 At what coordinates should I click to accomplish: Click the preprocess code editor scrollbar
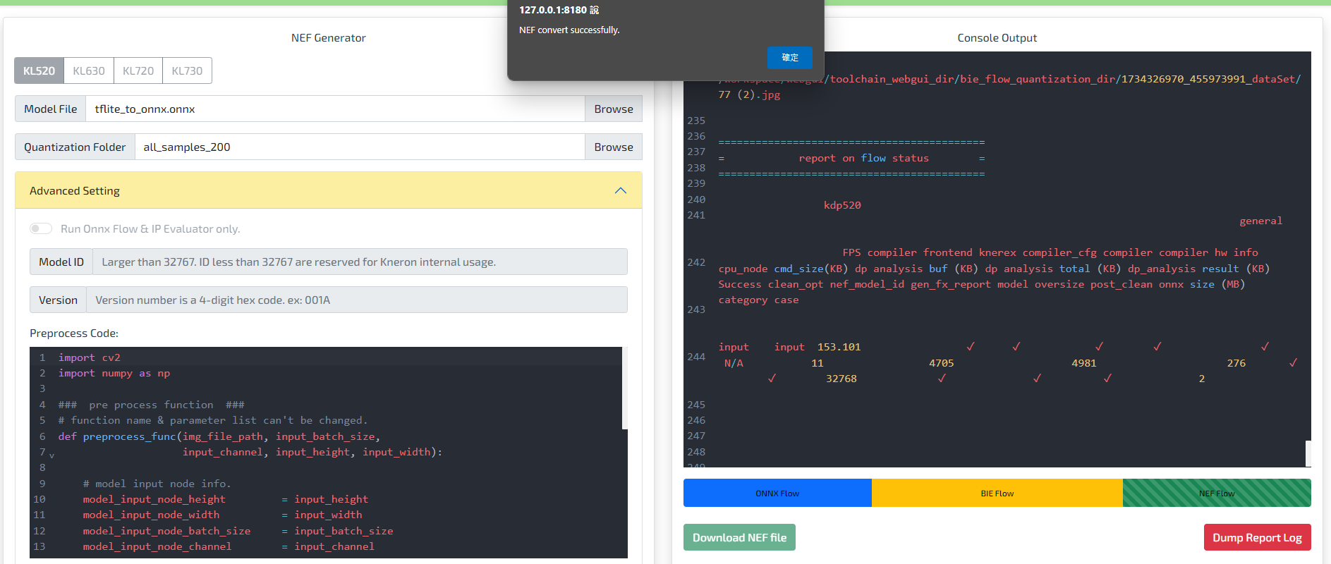624,388
